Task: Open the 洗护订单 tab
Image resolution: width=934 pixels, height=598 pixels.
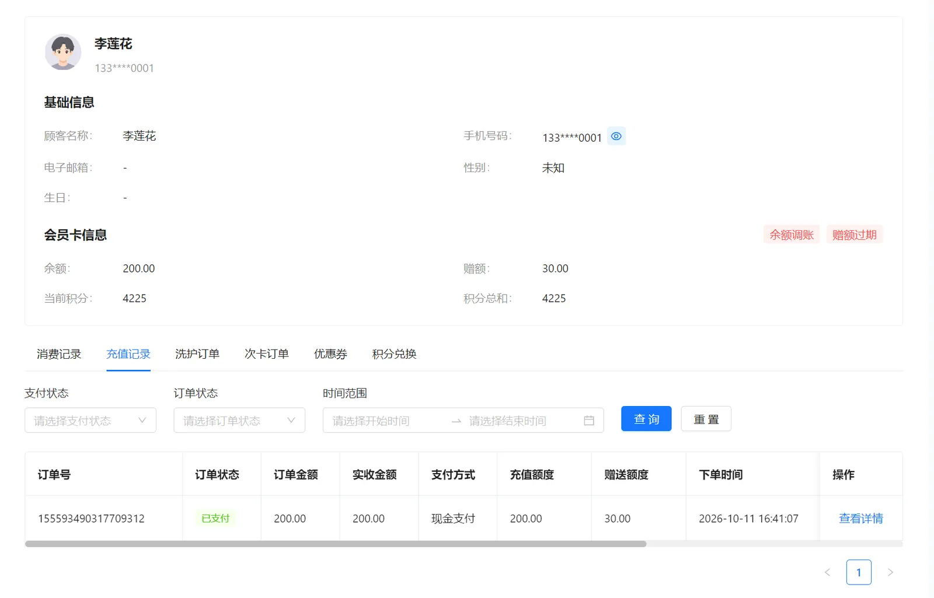Action: (x=197, y=354)
